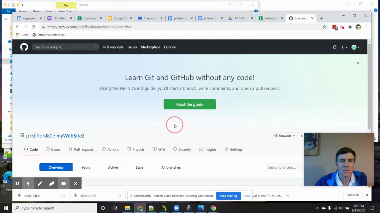This screenshot has width=380, height=213.
Task: Show Stale branches
Action: (x=140, y=167)
